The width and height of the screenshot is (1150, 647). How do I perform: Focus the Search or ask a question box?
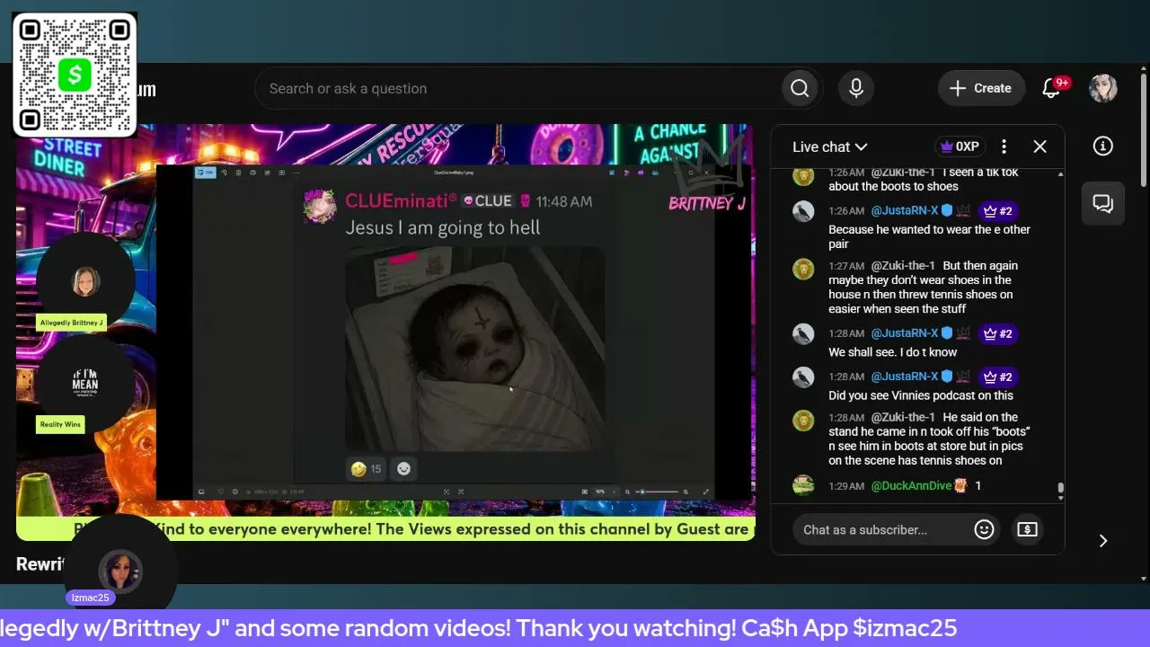click(517, 88)
